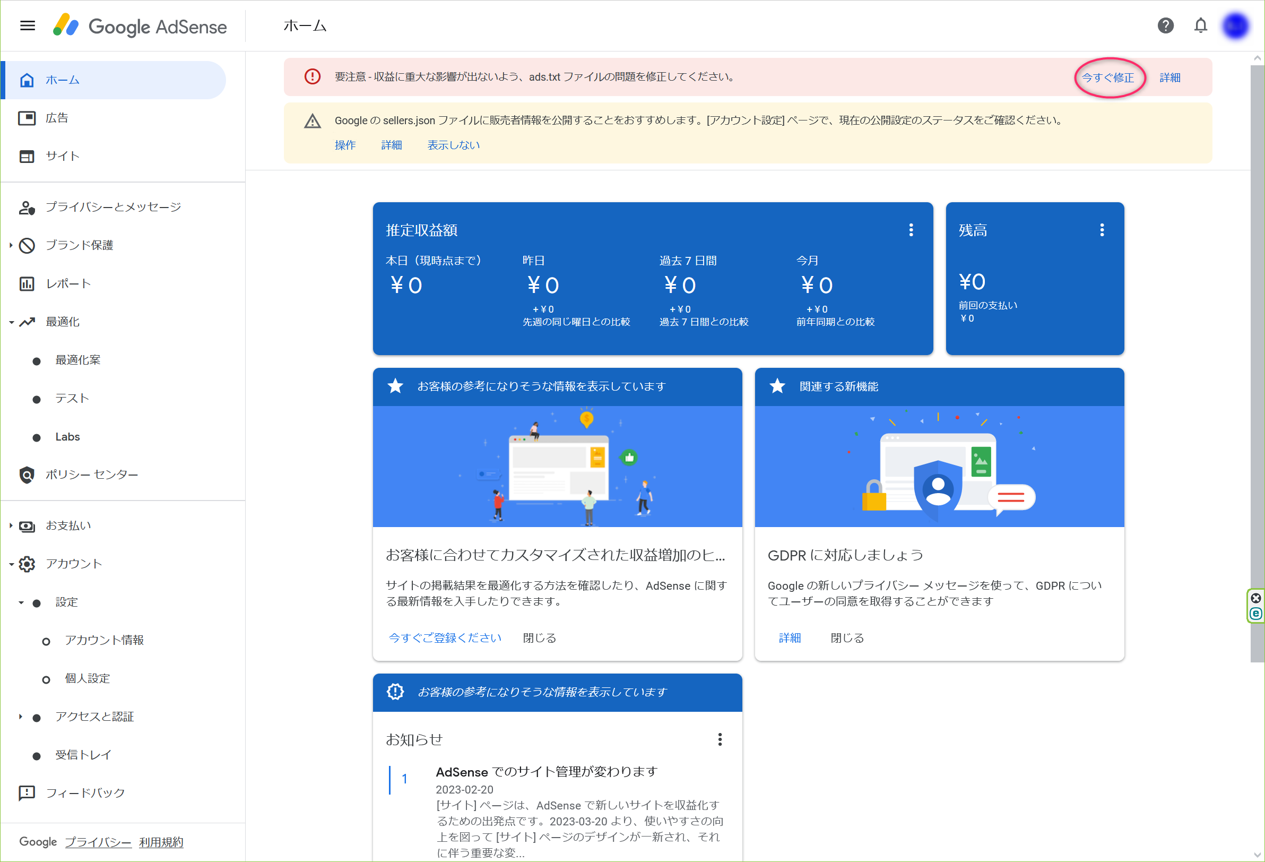
Task: Click 閉じる on the GDPR card
Action: click(847, 637)
